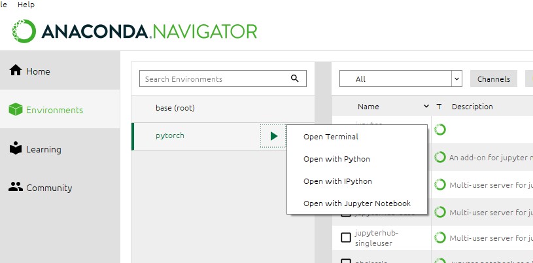Viewport: 533px width, 263px height.
Task: Click the type icon beside 'An add-on for jupyter'
Action: click(x=440, y=157)
